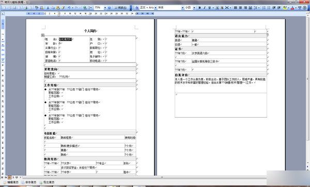Click the zoom help icon beside 75%
The height and width of the screenshot is (187, 310).
point(110,8)
